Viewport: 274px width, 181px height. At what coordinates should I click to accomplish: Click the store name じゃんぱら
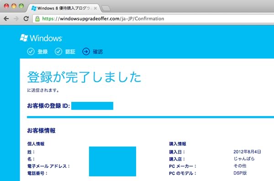click(x=244, y=159)
